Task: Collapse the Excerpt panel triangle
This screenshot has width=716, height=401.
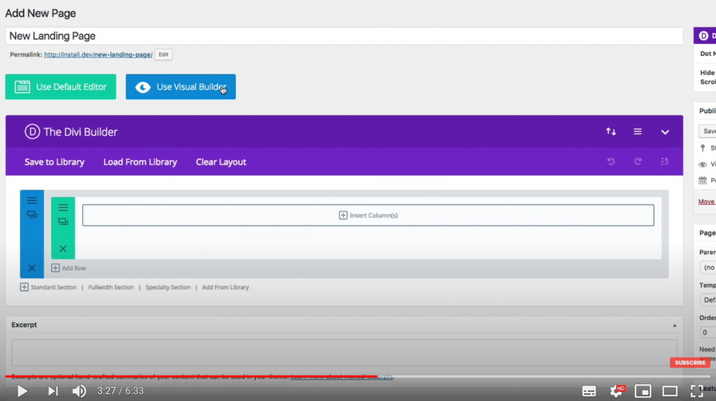Action: [675, 326]
